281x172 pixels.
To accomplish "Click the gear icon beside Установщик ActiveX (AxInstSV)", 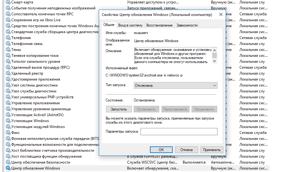I will pos(8,115).
